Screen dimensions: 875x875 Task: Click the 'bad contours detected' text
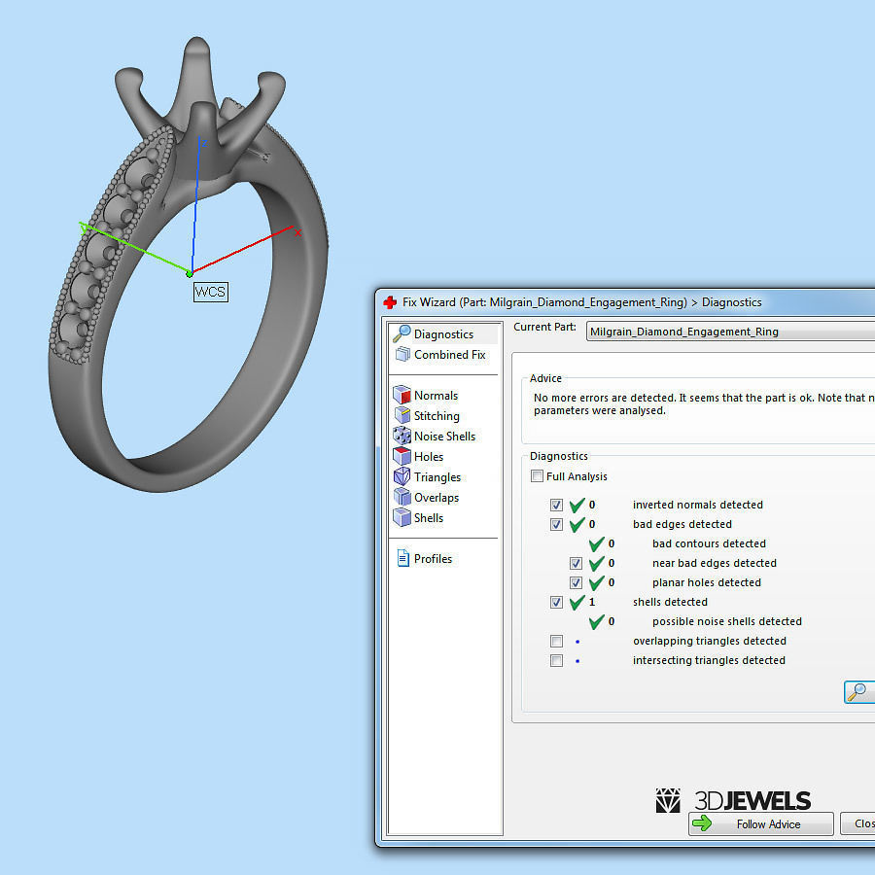[709, 543]
